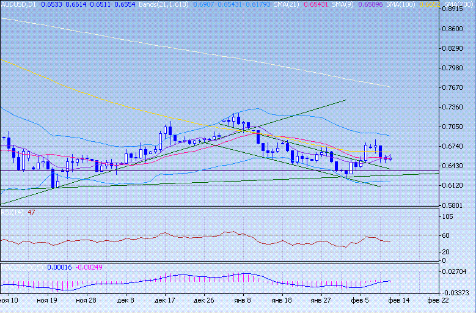The height and width of the screenshot is (313, 476).
Task: Click the MACD value 0.00016 readout
Action: pos(59,267)
